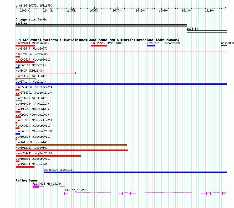Select the dgv37n100 (Coe2014) blue gain bar
The height and width of the screenshot is (208, 234).
pyautogui.click(x=121, y=84)
